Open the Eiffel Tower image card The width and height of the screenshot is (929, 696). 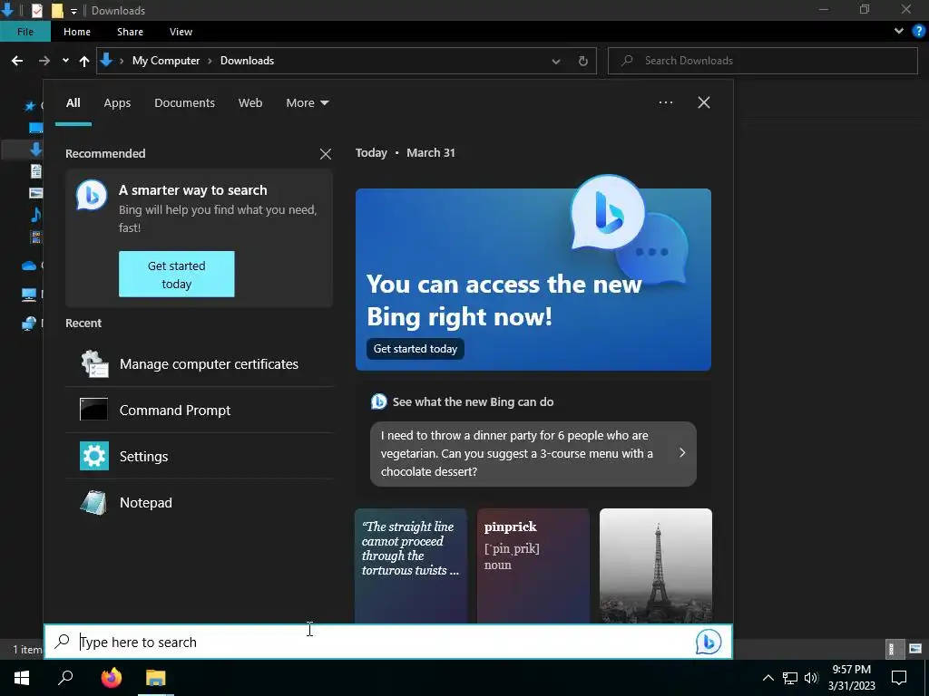tap(656, 565)
